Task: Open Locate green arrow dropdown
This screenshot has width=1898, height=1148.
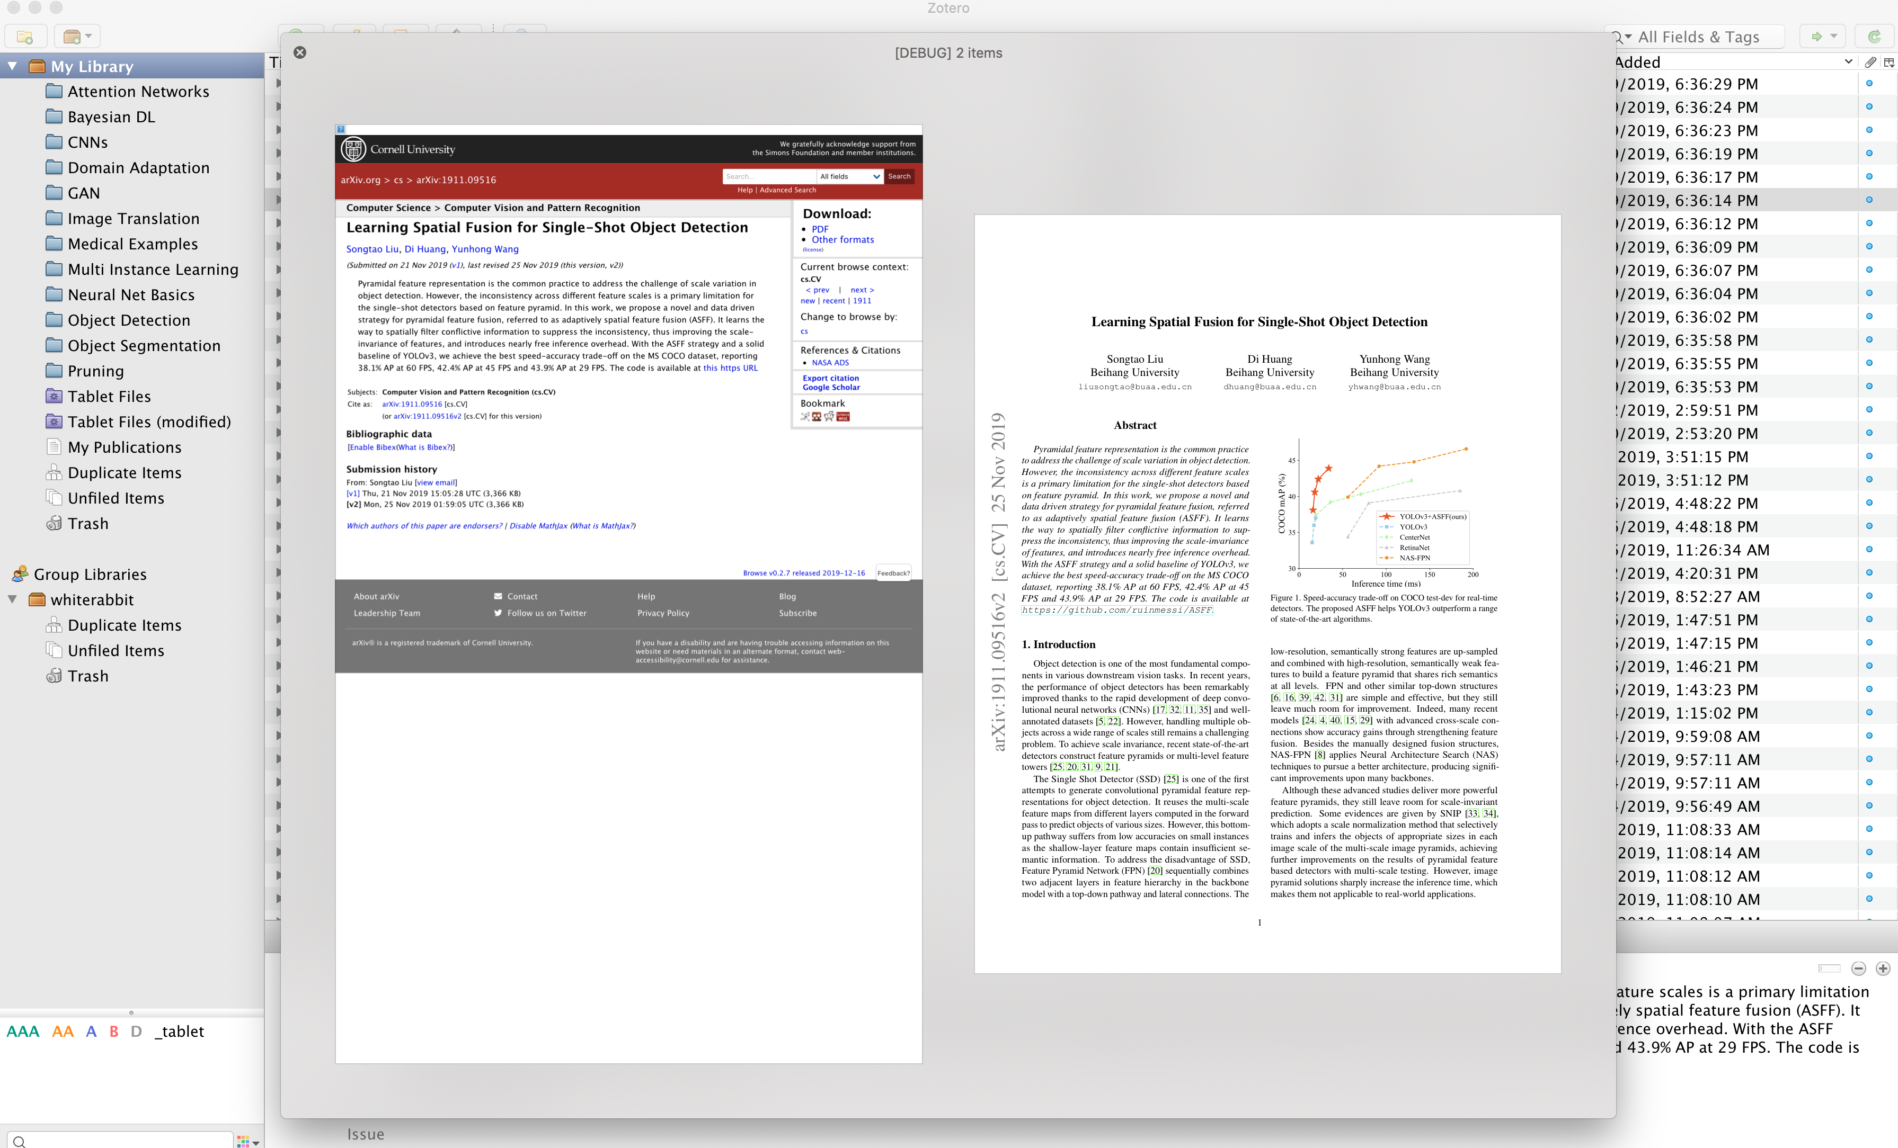Action: tap(1823, 36)
